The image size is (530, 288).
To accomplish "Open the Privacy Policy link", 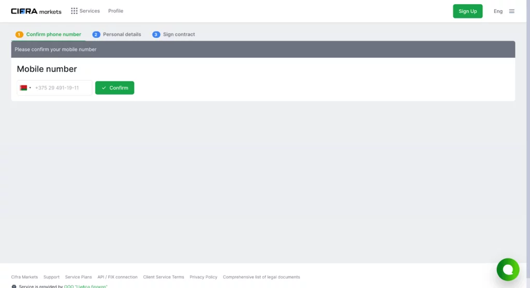I will coord(203,277).
